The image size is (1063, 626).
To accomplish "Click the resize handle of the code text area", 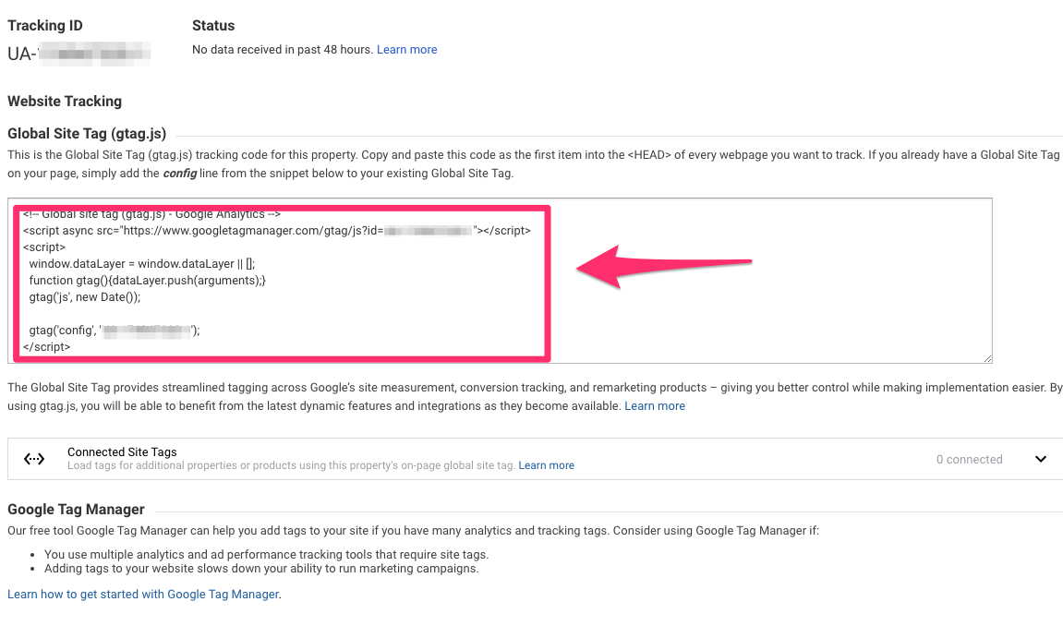I will (x=986, y=357).
